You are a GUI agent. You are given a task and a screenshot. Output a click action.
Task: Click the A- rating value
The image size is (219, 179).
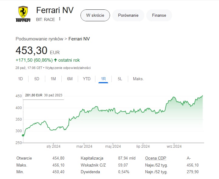[x=189, y=158]
